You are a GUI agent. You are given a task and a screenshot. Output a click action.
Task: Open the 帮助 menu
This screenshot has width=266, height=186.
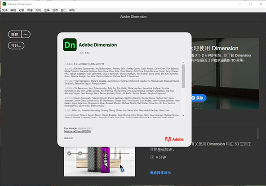pos(72,10)
